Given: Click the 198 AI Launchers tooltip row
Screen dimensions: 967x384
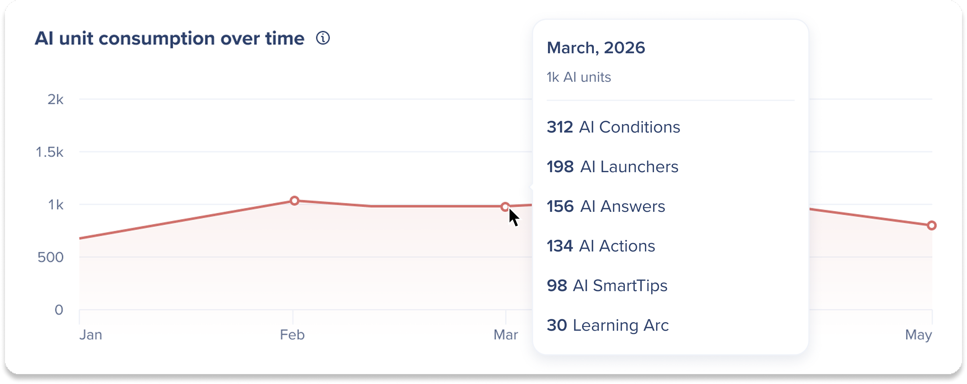Looking at the screenshot, I should (x=613, y=167).
